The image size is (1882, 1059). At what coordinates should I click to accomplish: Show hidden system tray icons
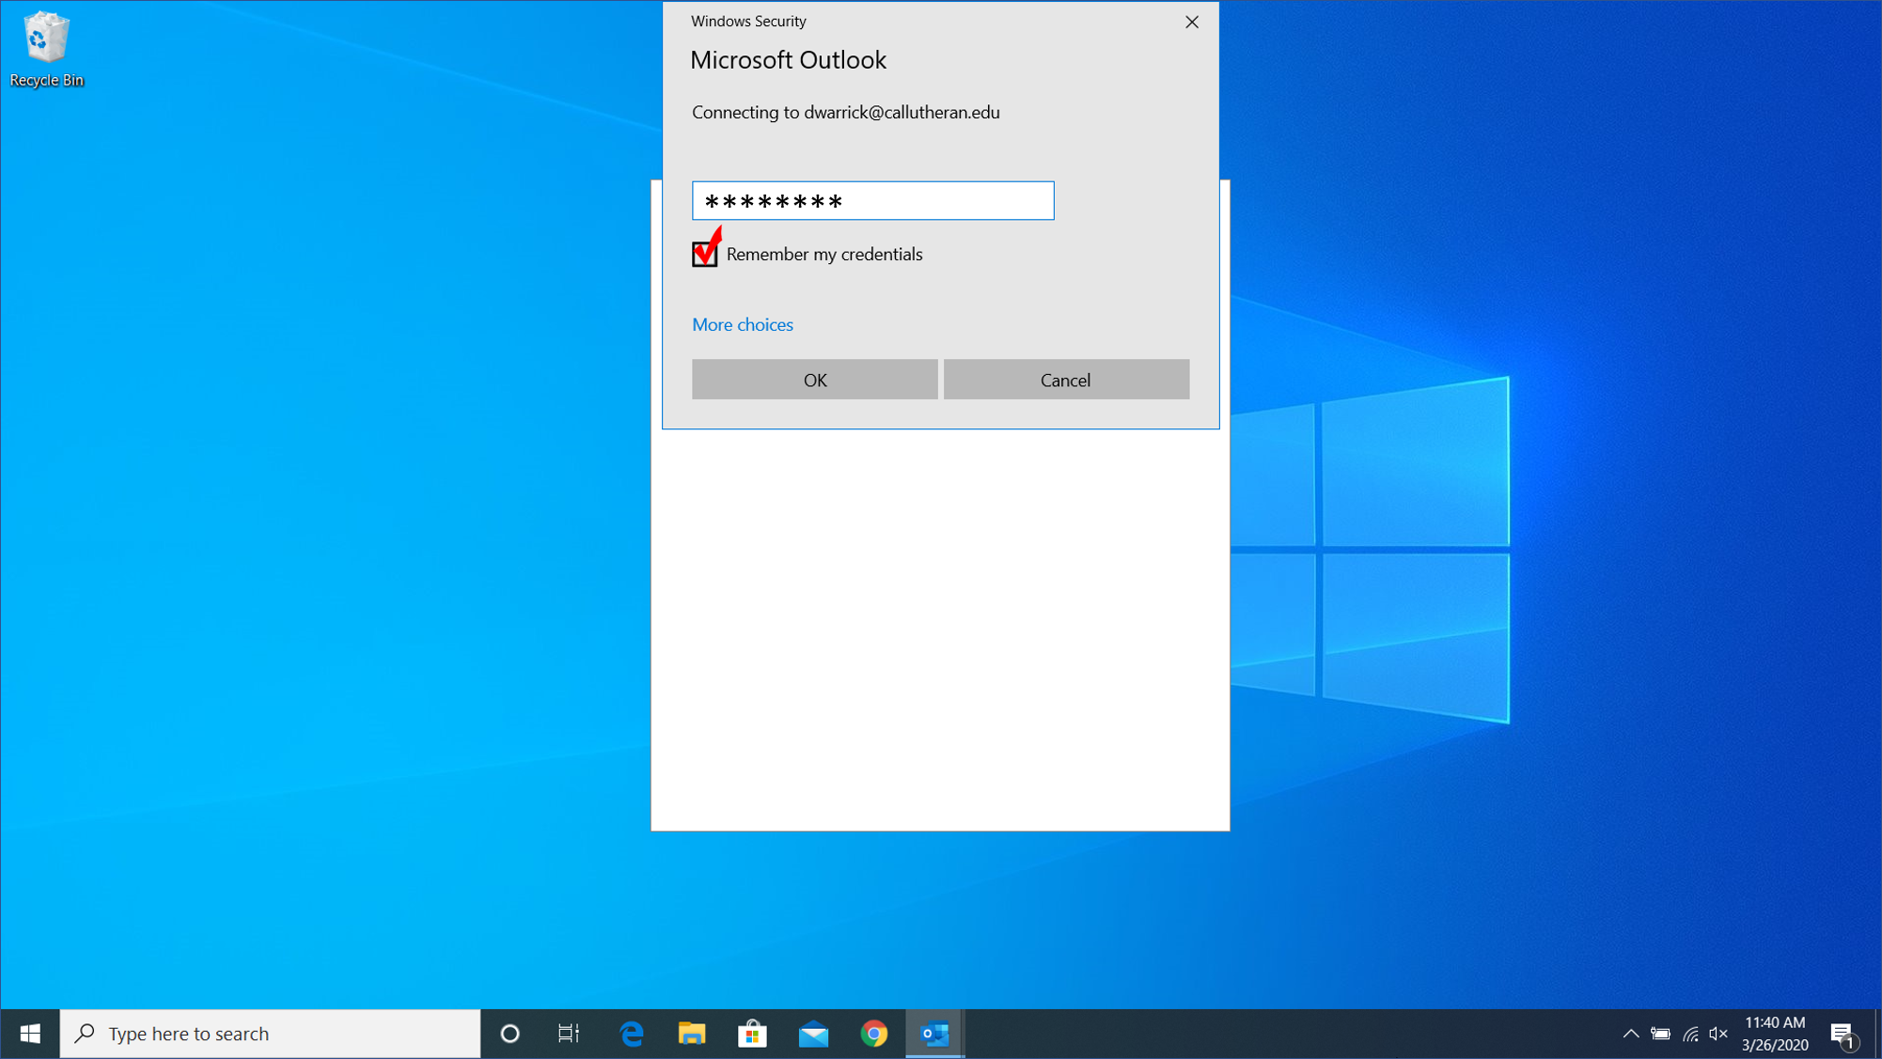point(1630,1034)
